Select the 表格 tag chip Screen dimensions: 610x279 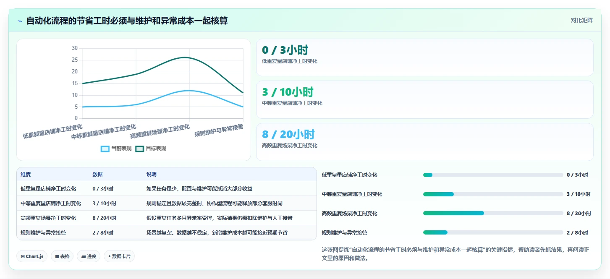coord(62,256)
